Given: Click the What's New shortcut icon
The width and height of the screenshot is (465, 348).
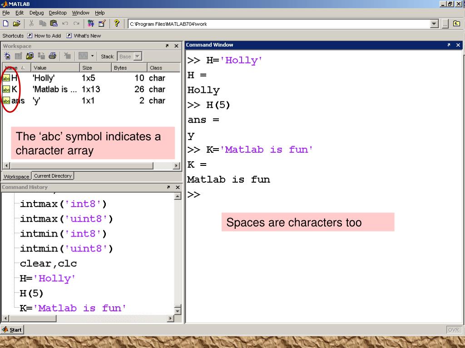Looking at the screenshot, I should [x=69, y=36].
